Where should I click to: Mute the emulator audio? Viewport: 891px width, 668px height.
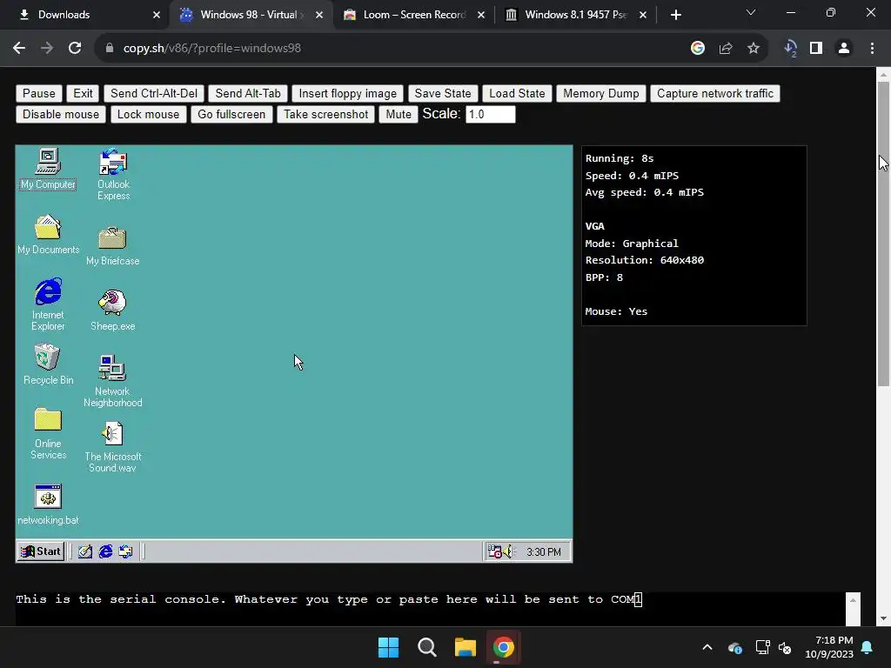click(x=399, y=115)
